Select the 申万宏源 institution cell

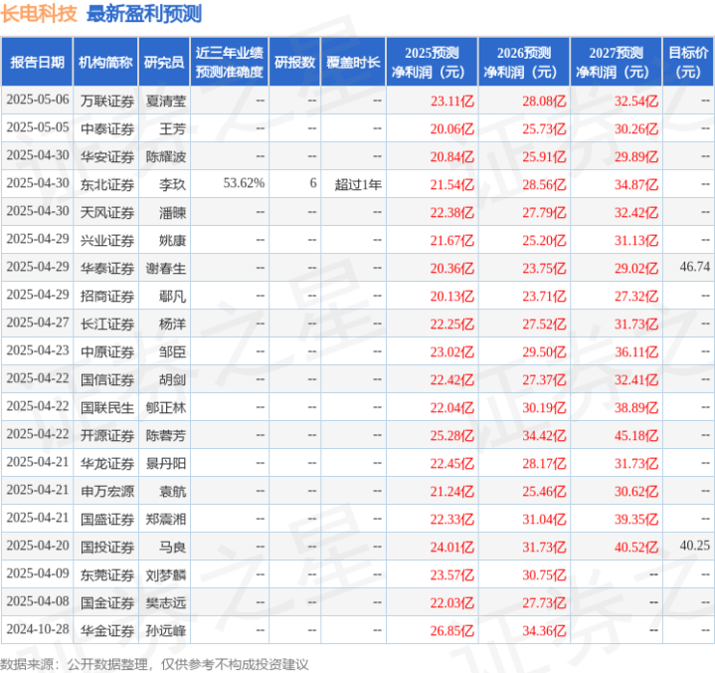pos(107,491)
